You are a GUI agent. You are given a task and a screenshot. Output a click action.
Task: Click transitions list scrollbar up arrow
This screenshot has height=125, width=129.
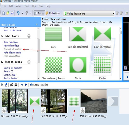pos(120,29)
